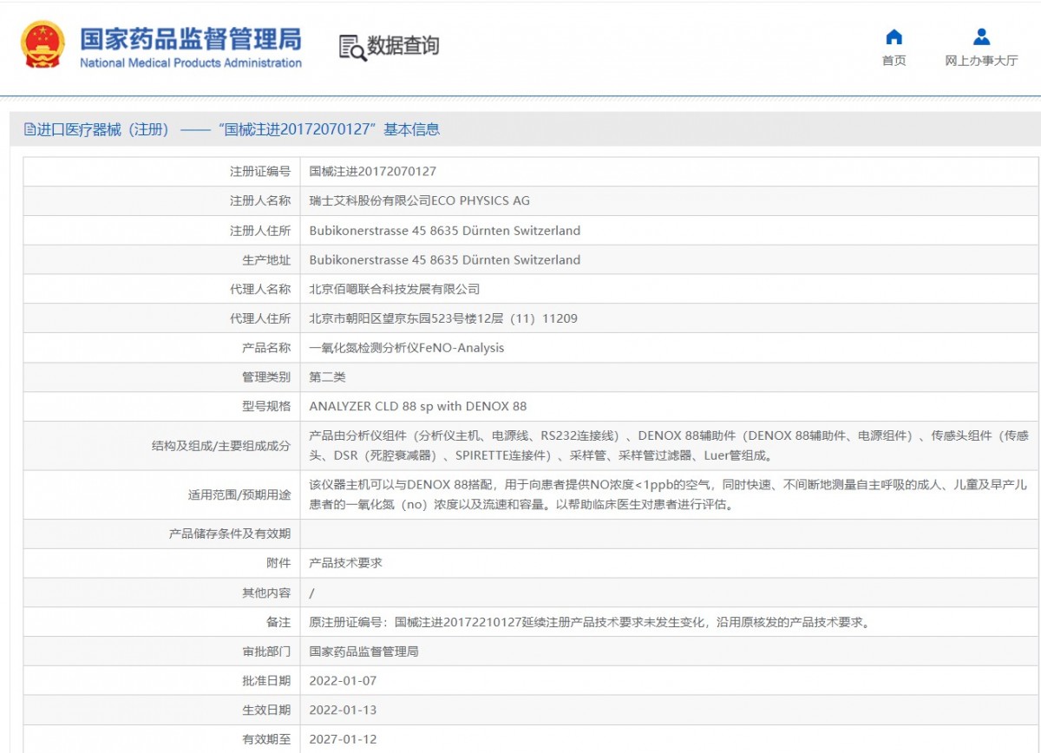1041x753 pixels.
Task: Open the 首页 text label
Action: pyautogui.click(x=894, y=61)
